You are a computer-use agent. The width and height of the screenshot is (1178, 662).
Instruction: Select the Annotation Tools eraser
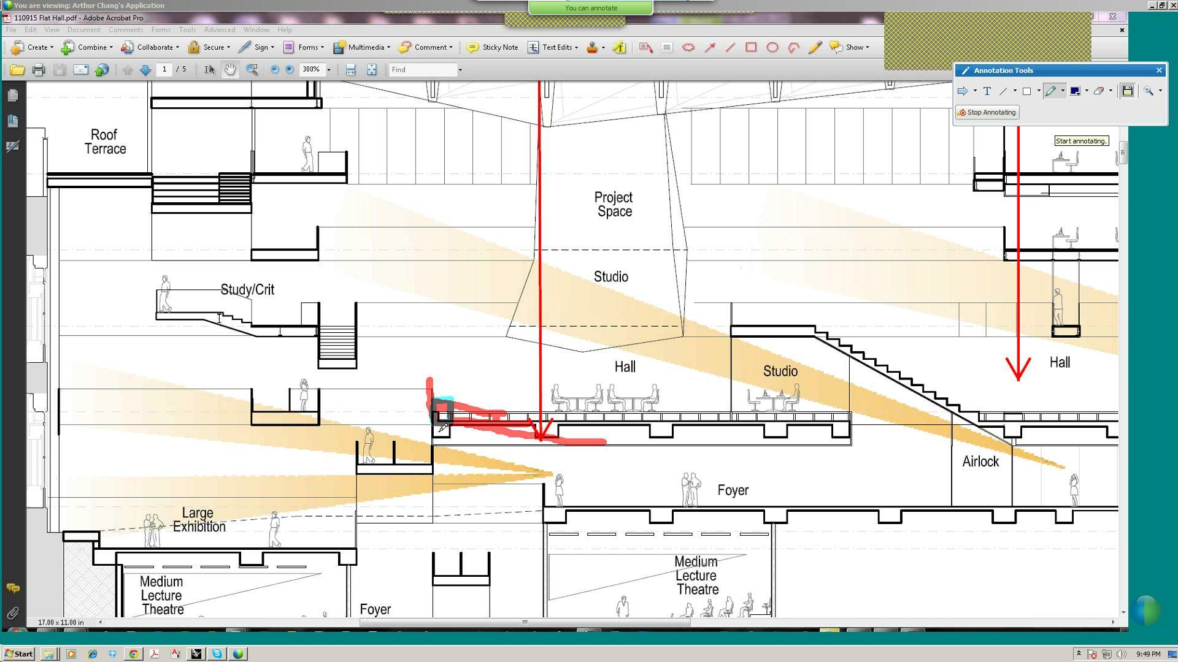1099,91
